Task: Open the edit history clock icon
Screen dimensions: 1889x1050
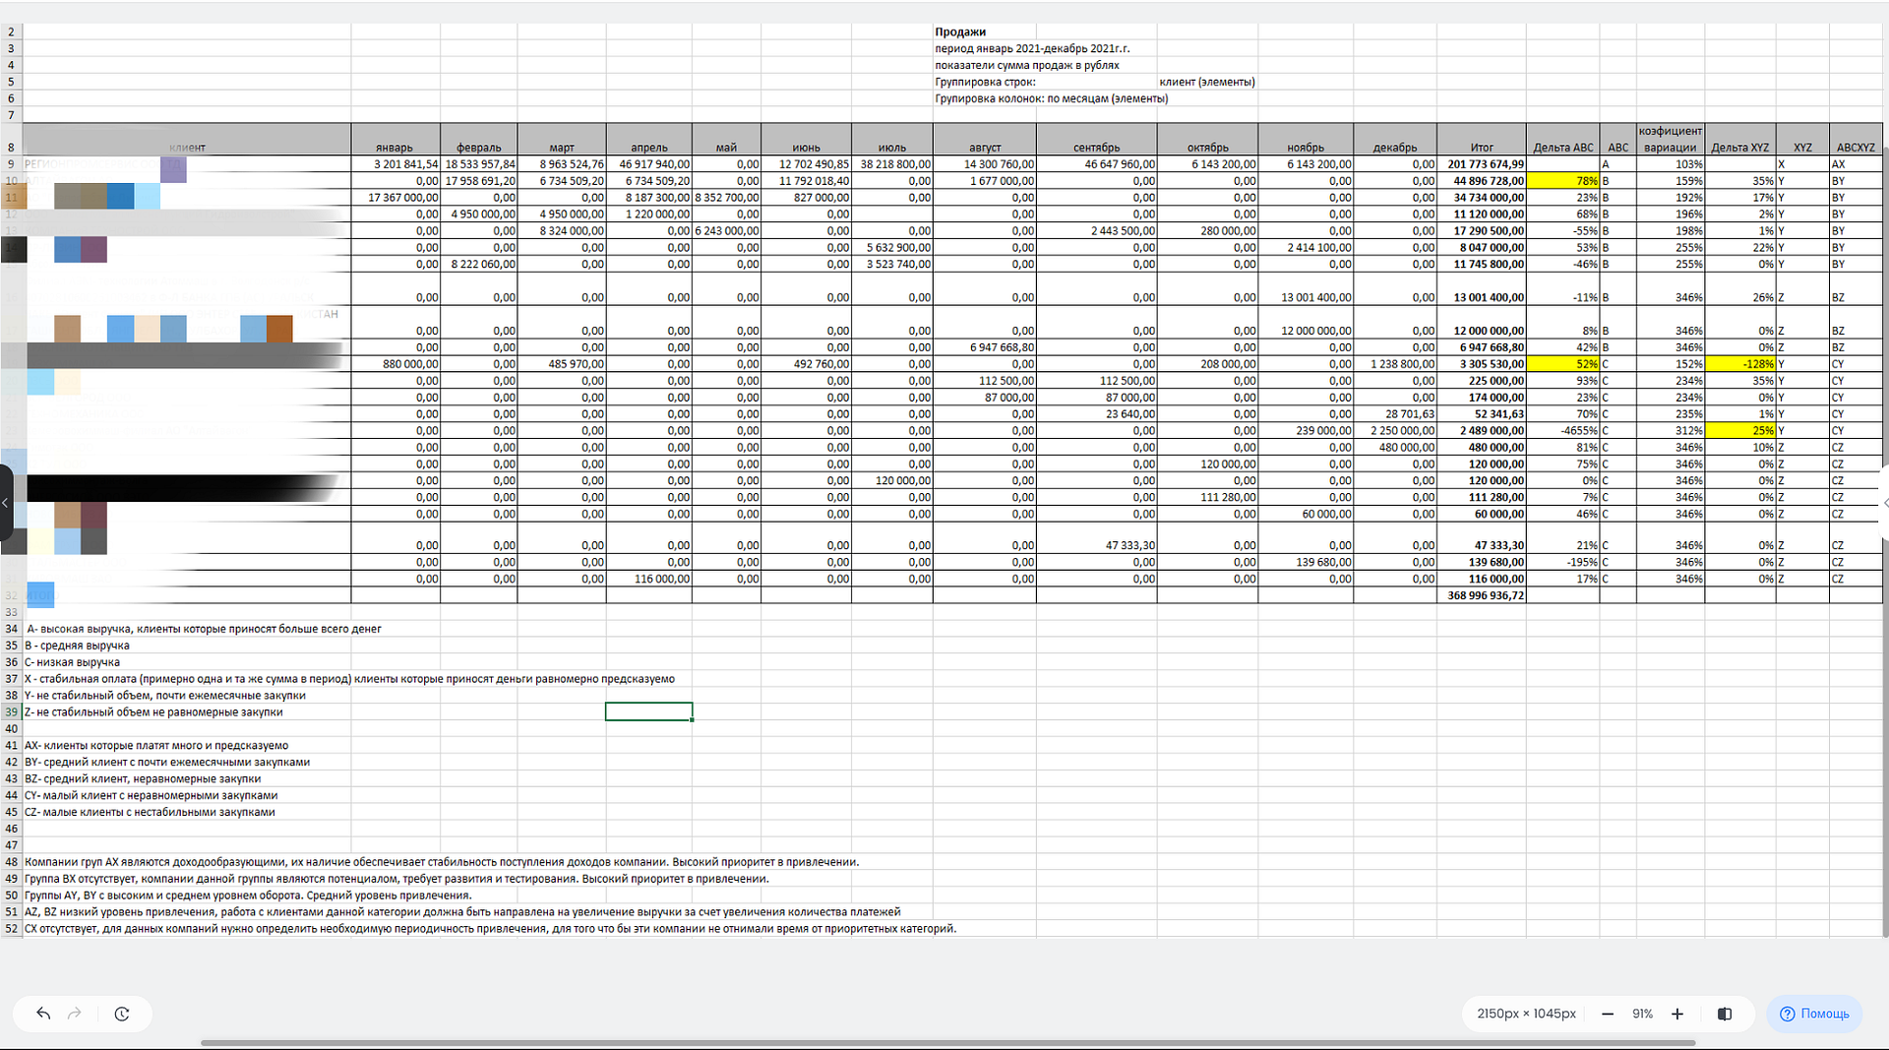Action: (x=122, y=1014)
